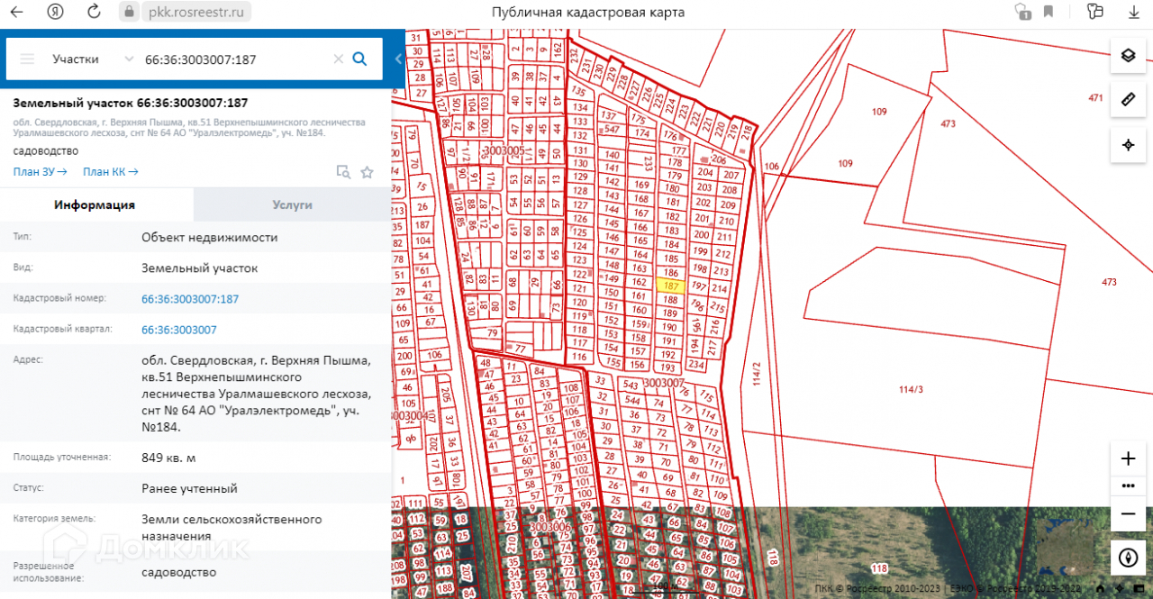This screenshot has width=1153, height=599.
Task: Open the План ЗУ link
Action: 41,171
